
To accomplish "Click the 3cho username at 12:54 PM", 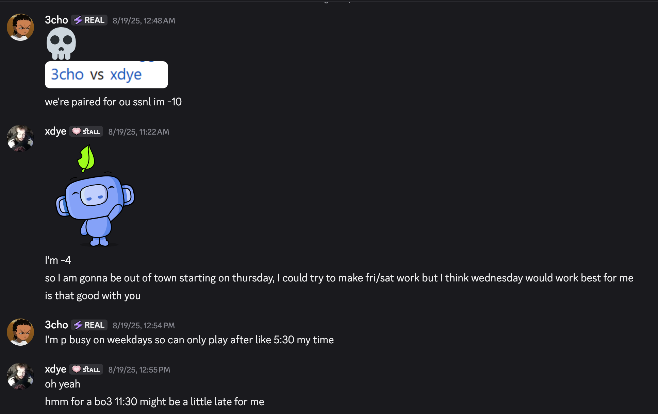I will (x=56, y=325).
